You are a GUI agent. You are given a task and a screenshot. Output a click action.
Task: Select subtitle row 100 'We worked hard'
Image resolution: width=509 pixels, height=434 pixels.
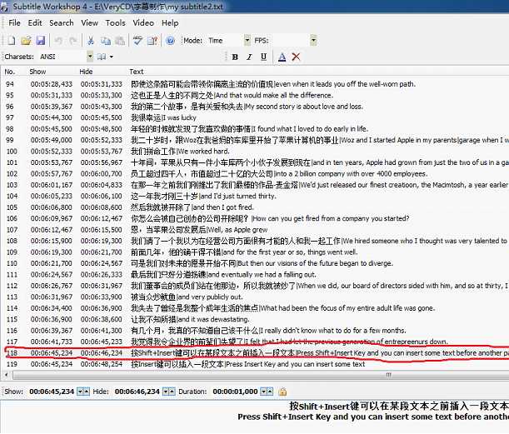256,152
